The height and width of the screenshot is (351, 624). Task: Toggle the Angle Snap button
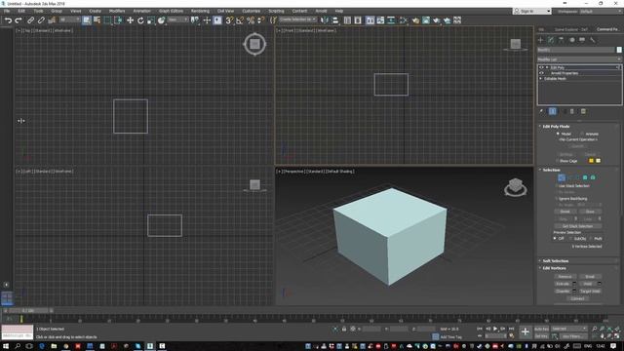(240, 20)
